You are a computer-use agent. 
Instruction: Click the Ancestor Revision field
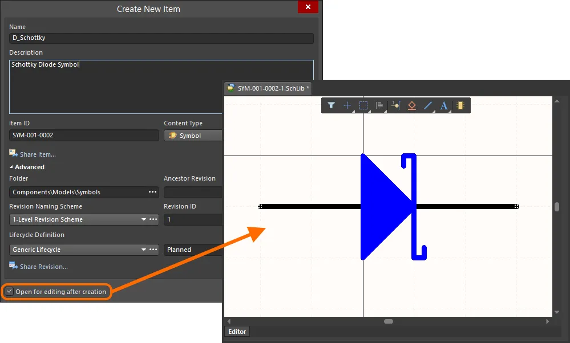point(193,192)
